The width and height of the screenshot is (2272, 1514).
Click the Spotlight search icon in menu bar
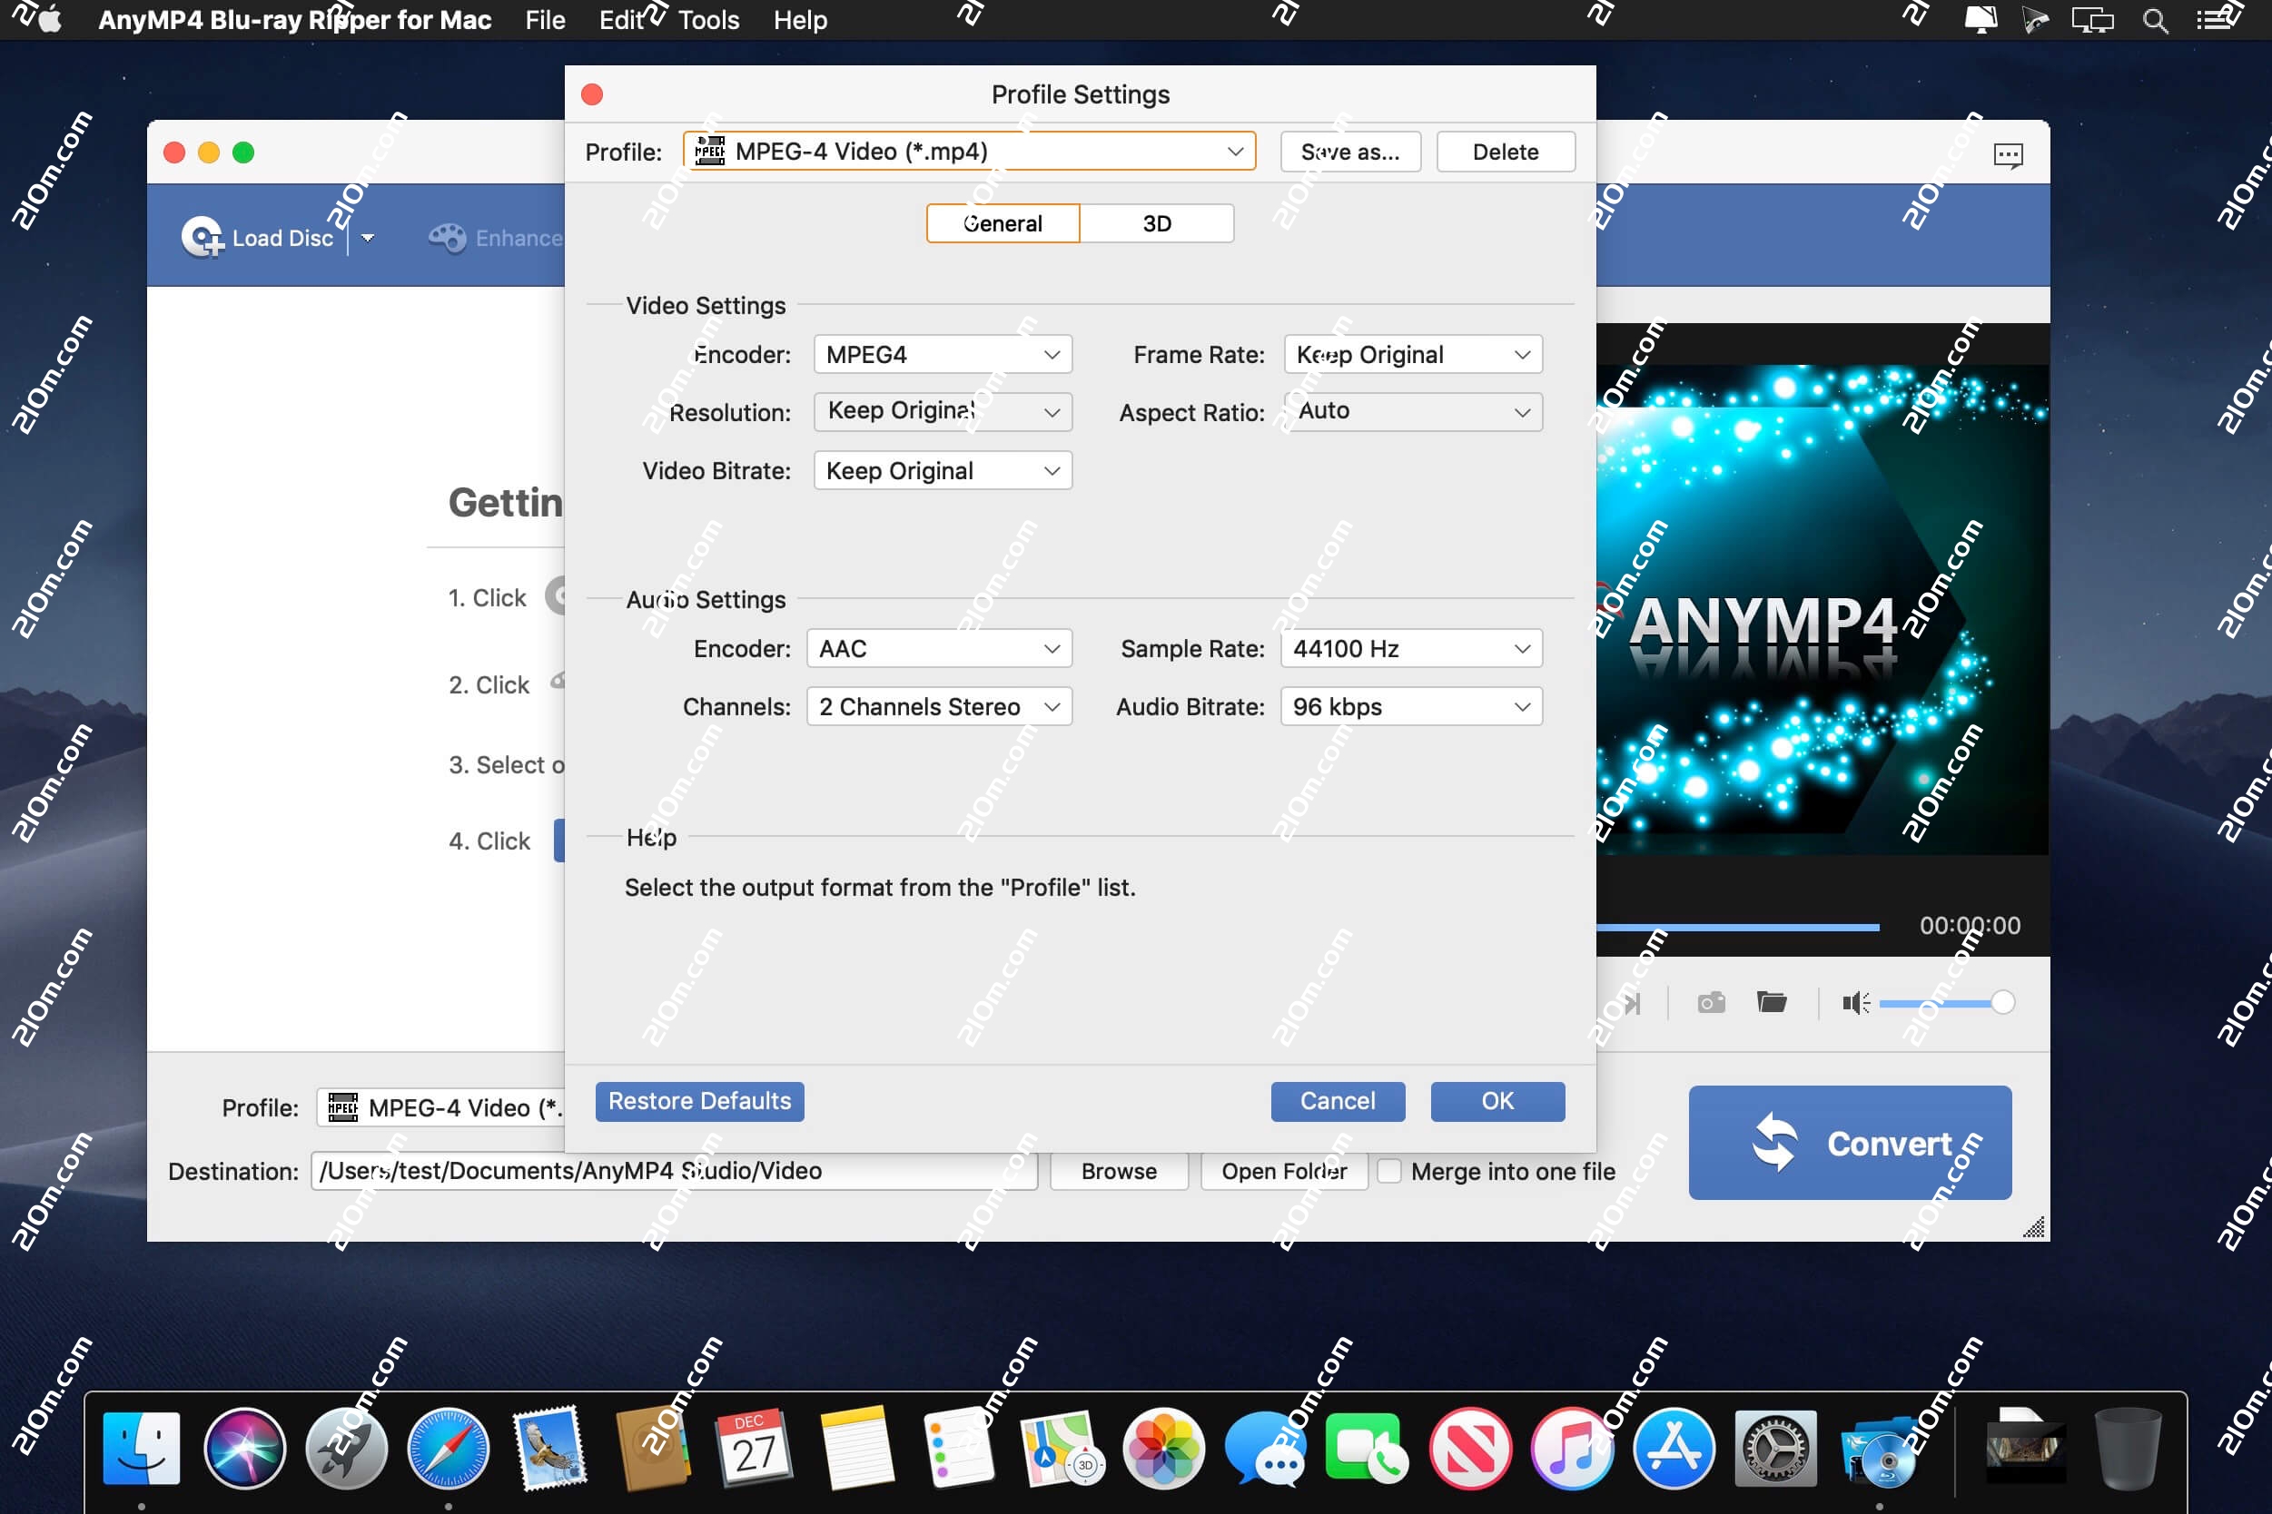click(2154, 19)
